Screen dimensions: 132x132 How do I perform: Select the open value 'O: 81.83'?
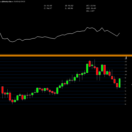(x=48, y=6)
